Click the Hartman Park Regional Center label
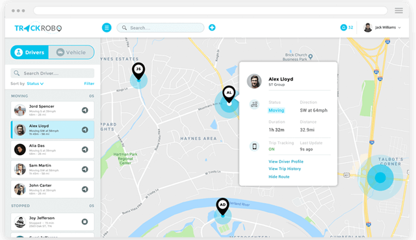The image size is (416, 240). click(x=125, y=158)
